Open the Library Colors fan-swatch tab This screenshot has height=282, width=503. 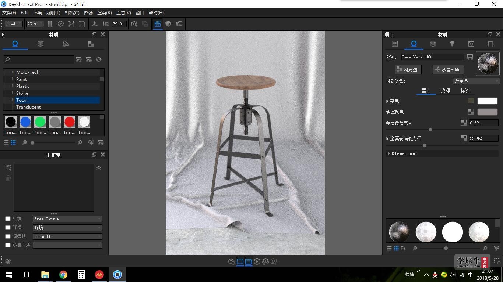pos(66,44)
